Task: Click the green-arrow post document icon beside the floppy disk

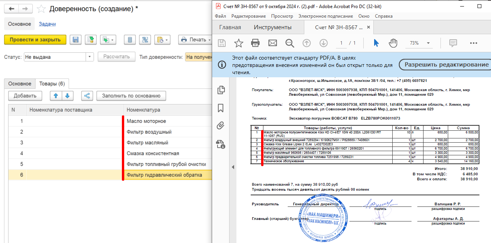Action: pos(91,40)
